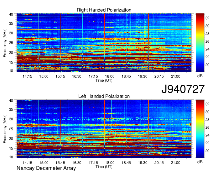
Task: Click 30 MHz frequency tick on Left Handed plot
Action: point(11,119)
